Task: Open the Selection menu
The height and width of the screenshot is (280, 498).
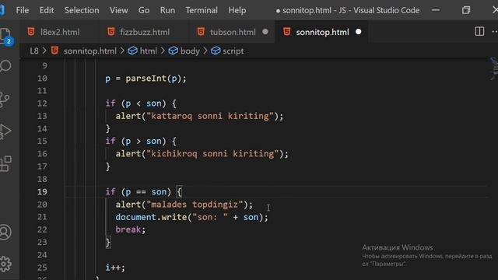Action: 82,10
